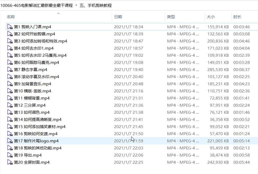
Task: Click the date 2021/1/7 22:25
Action: (129, 162)
